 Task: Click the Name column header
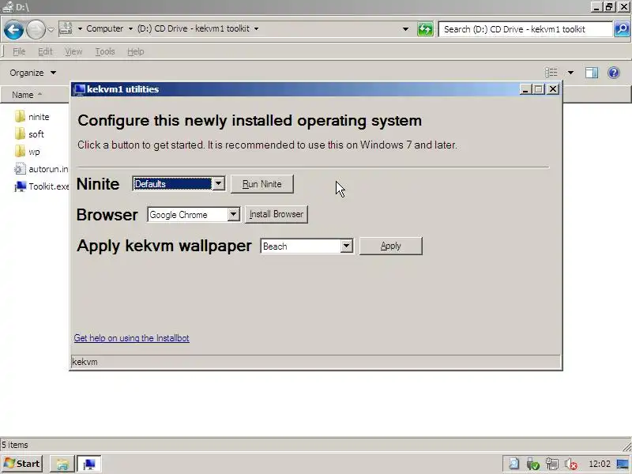tap(35, 95)
